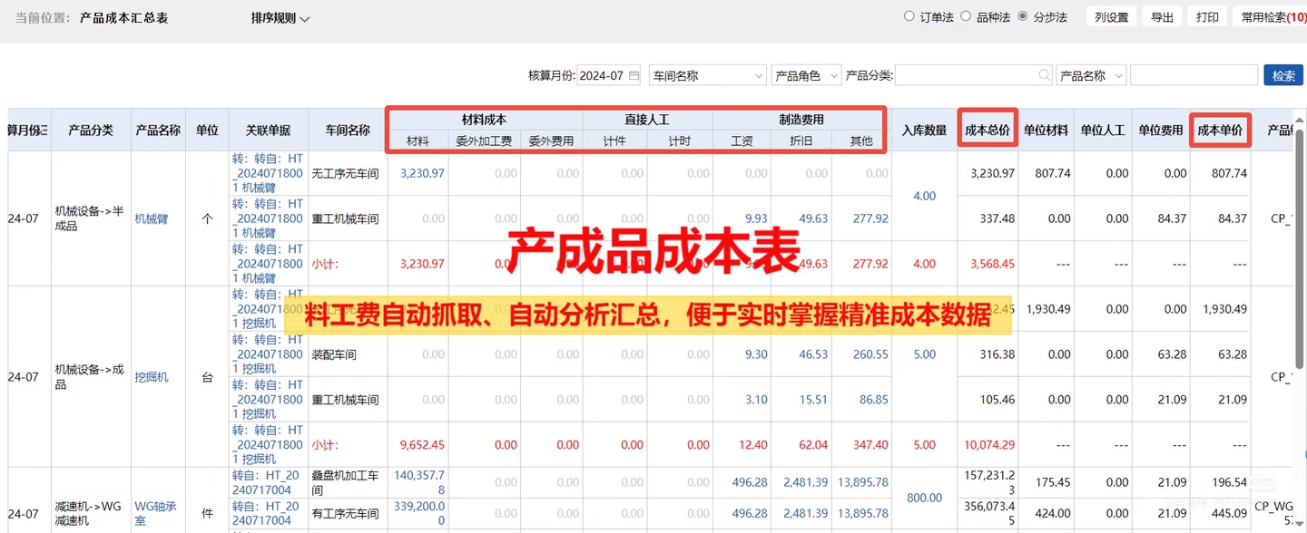This screenshot has height=533, width=1307.
Task: Click the 车间名称 column header
Action: (348, 131)
